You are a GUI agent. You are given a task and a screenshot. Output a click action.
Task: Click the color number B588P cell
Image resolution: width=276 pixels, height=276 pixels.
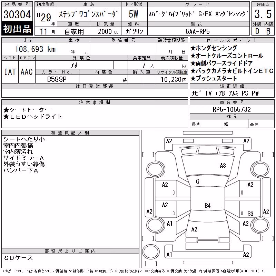click(57, 79)
